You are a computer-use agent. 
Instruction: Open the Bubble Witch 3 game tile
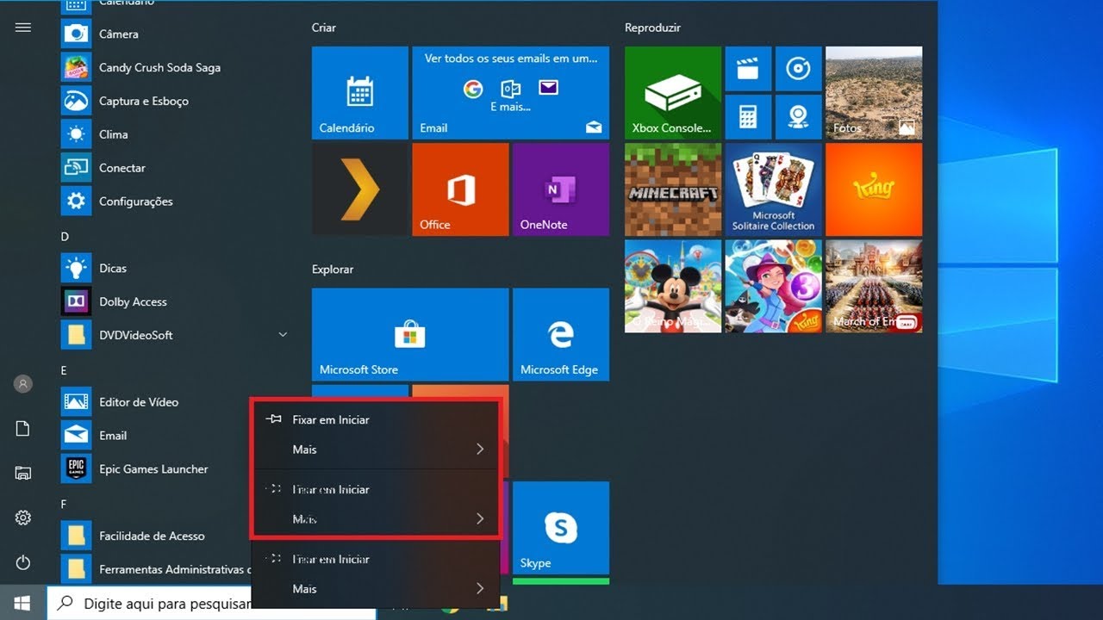(x=773, y=286)
